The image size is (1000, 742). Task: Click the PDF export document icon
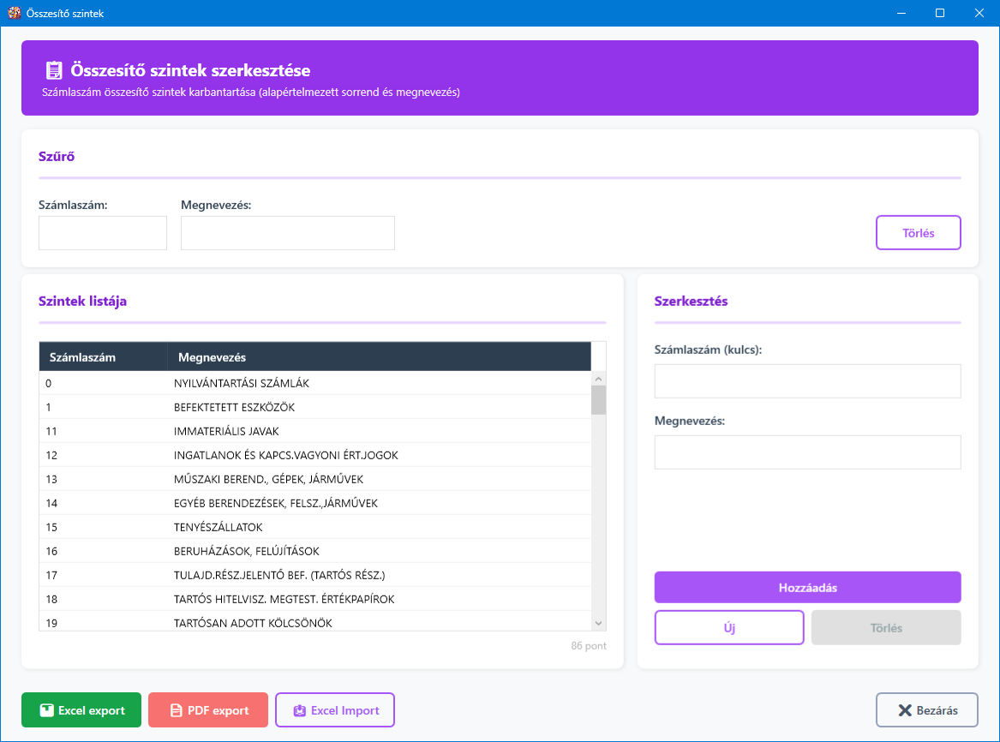[x=176, y=710]
